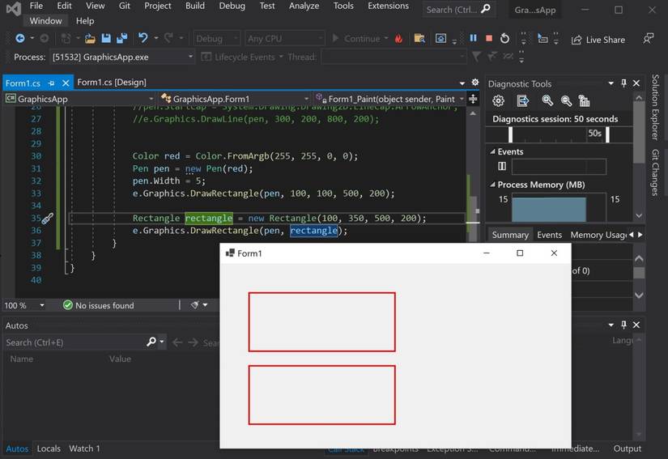Click the Hot Reload flame icon

coord(398,39)
